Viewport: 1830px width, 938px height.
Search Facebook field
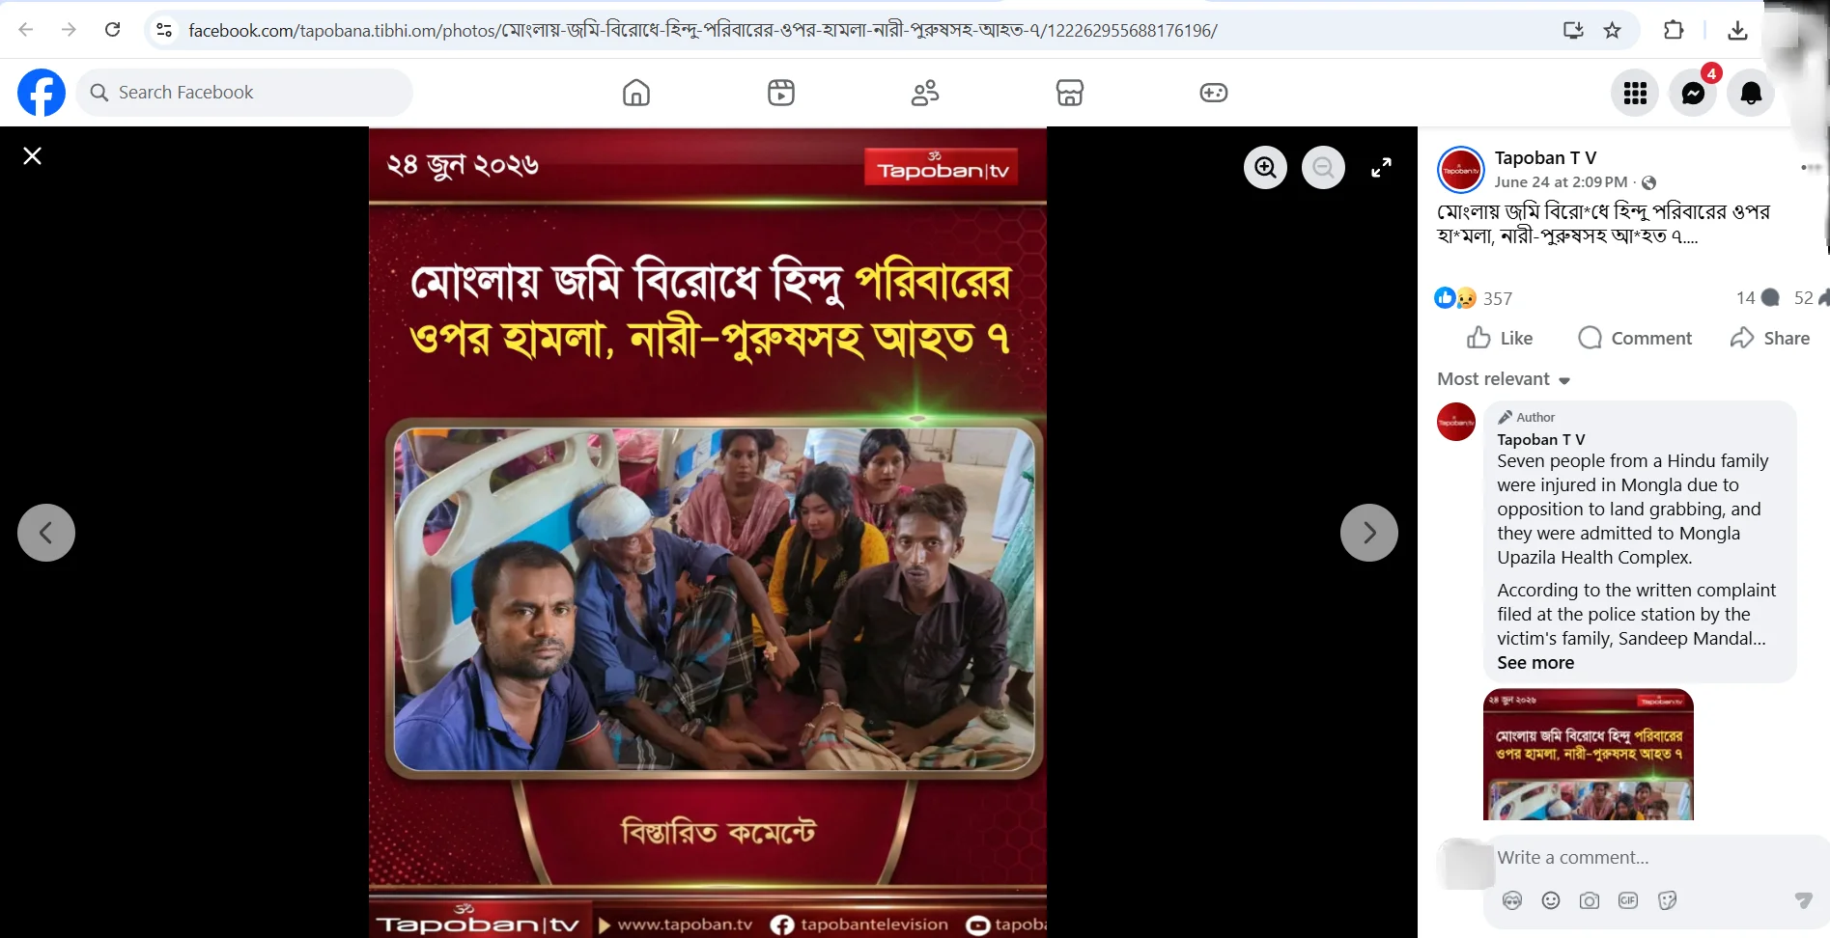click(244, 93)
